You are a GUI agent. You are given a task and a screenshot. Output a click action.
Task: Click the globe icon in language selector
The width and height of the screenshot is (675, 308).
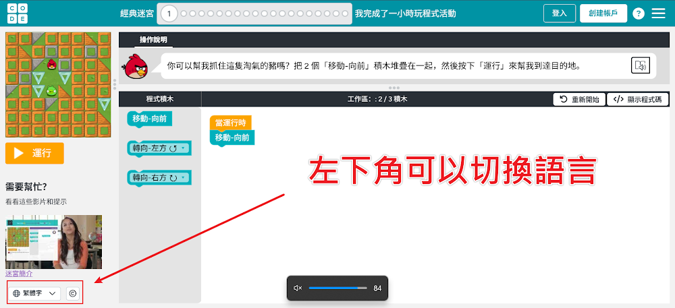click(17, 293)
